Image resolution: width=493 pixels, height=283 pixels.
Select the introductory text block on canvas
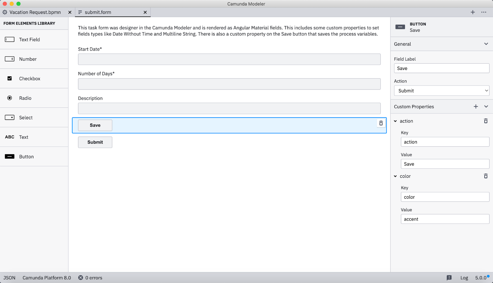pos(229,31)
